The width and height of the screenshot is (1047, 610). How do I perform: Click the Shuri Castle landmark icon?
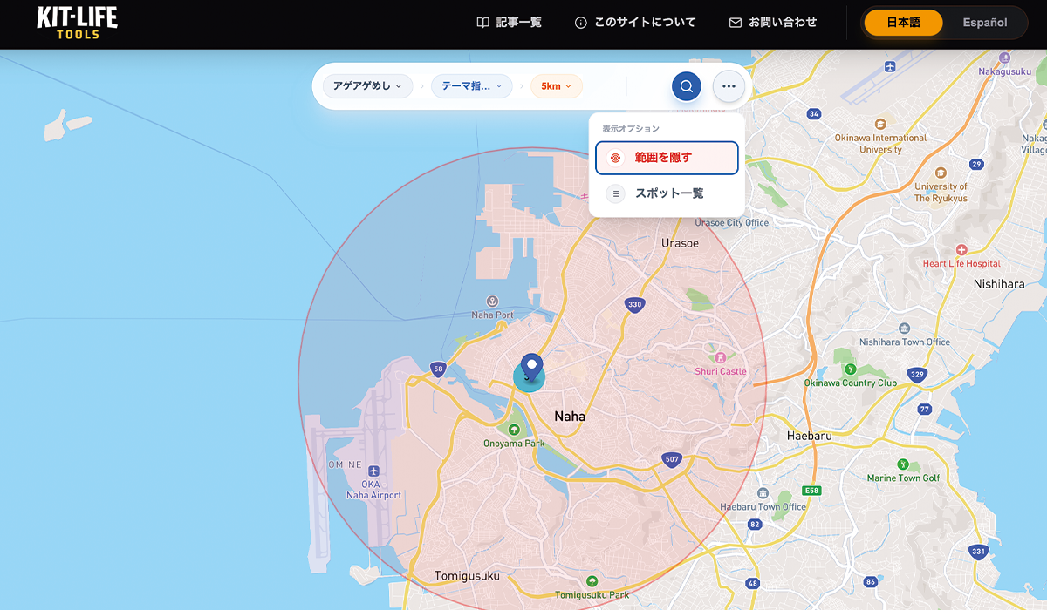[x=720, y=357]
